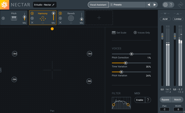Click the output gain fader handle

point(175,36)
